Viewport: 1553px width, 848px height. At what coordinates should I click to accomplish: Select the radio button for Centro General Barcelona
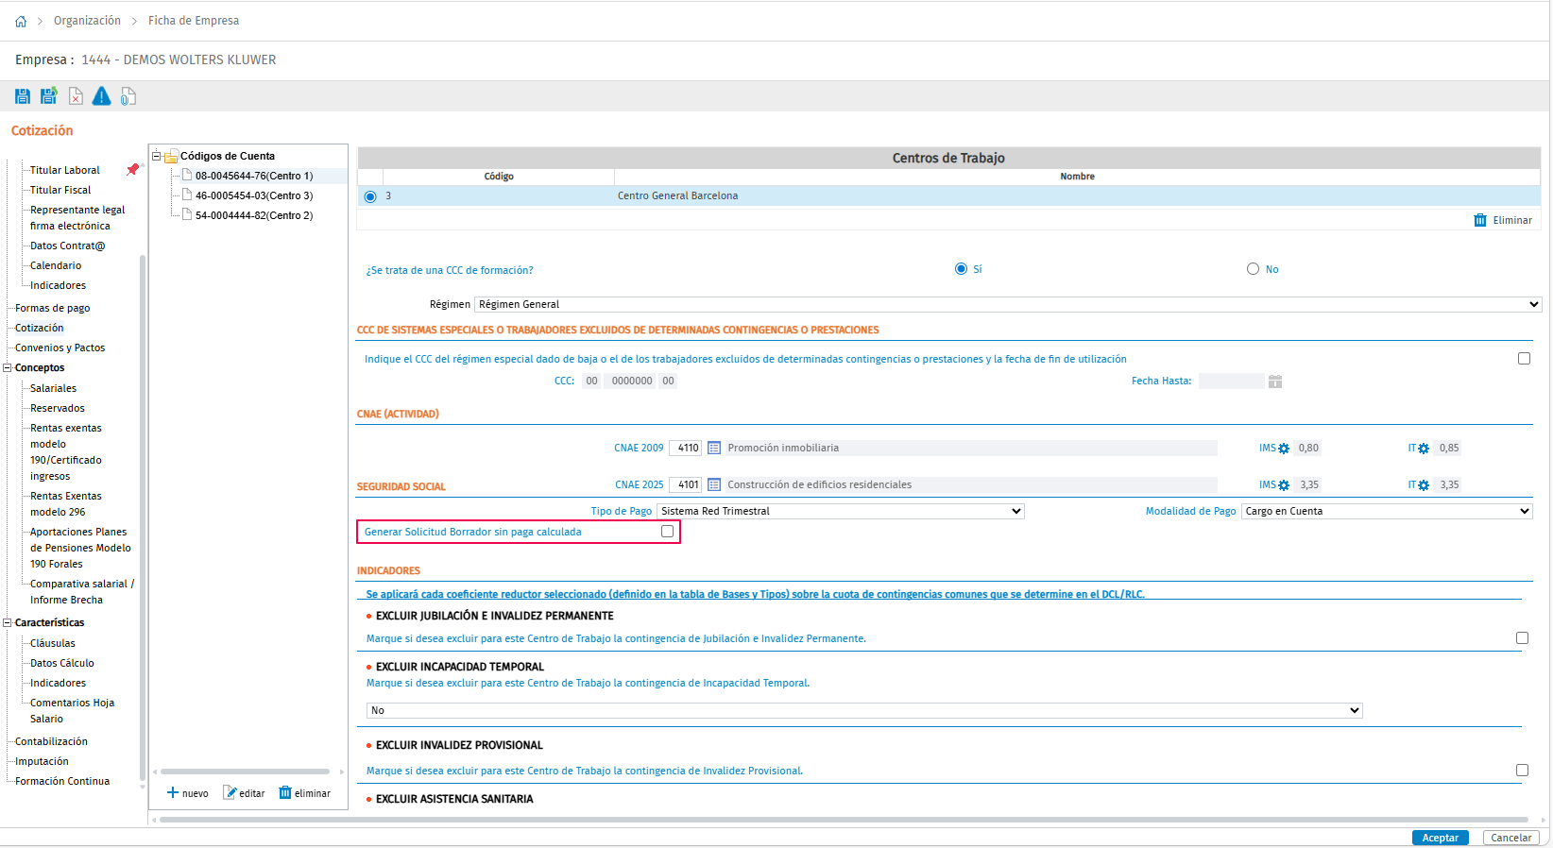click(370, 196)
